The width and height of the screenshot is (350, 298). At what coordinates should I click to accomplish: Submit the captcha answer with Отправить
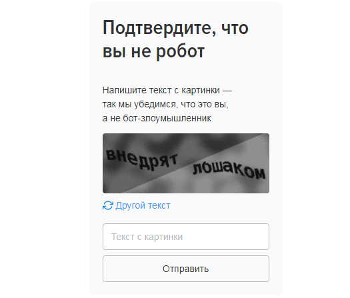pos(186,269)
